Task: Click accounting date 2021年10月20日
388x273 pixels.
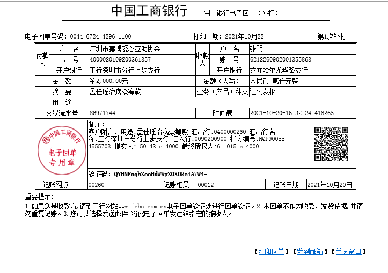Action: click(330, 185)
